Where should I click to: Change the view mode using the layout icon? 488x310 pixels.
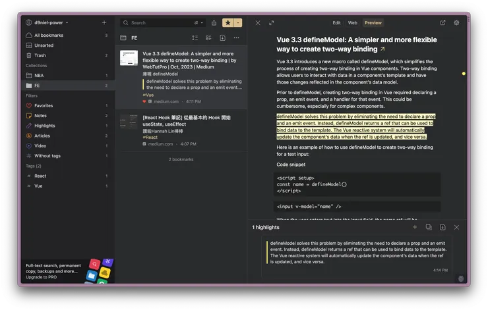point(208,38)
